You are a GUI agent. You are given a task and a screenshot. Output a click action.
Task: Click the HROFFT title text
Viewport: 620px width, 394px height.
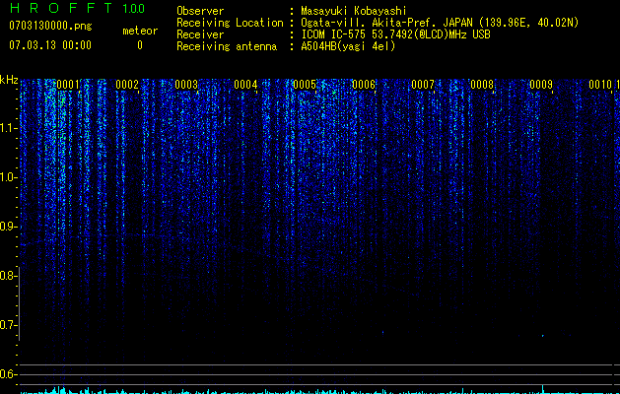[x=61, y=8]
